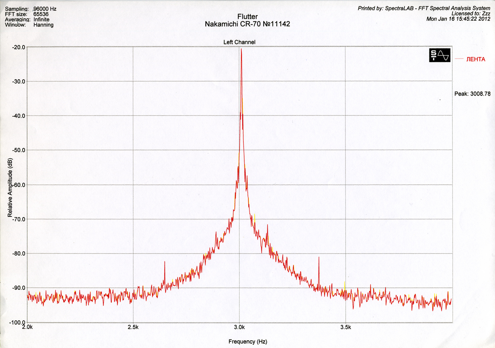Click the Peak: 3008.78 readout
The width and height of the screenshot is (495, 348).
[x=472, y=94]
